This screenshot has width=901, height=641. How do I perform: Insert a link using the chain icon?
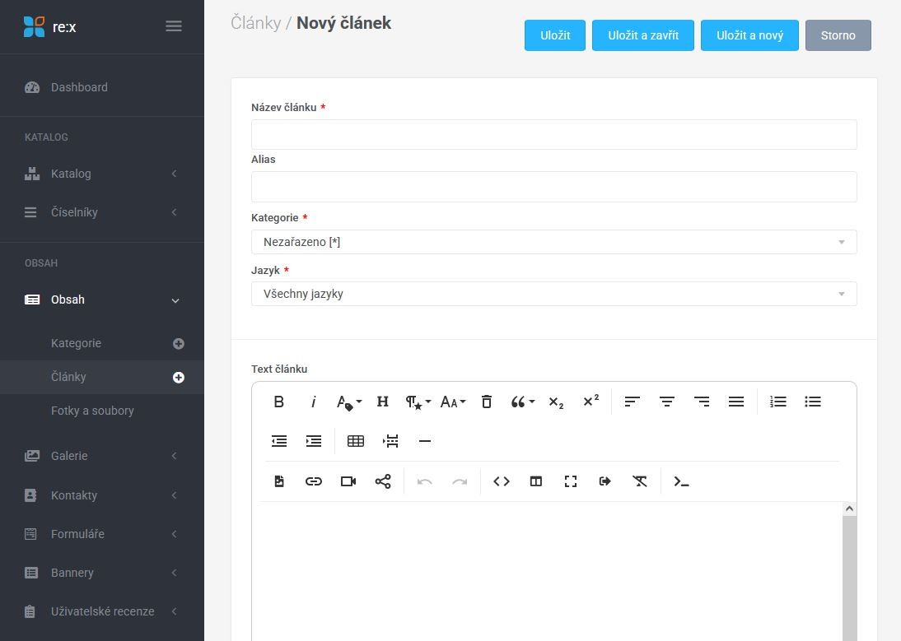click(314, 481)
